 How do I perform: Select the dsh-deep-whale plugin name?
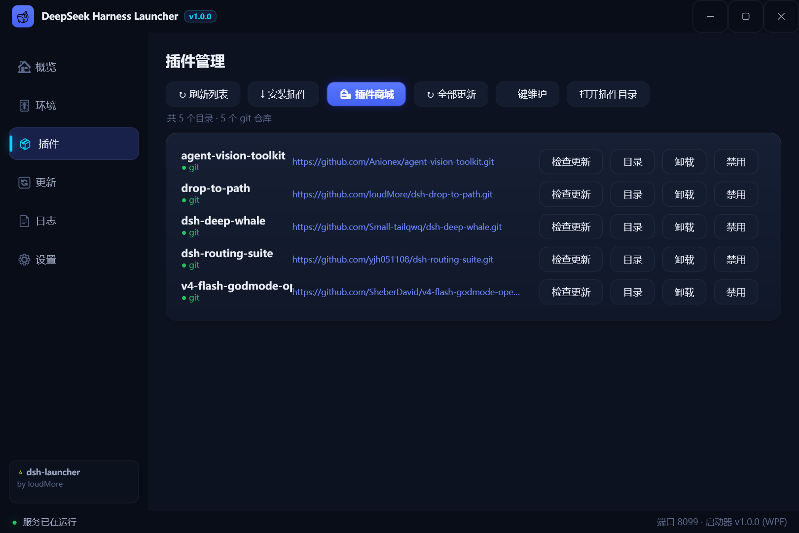tap(223, 221)
